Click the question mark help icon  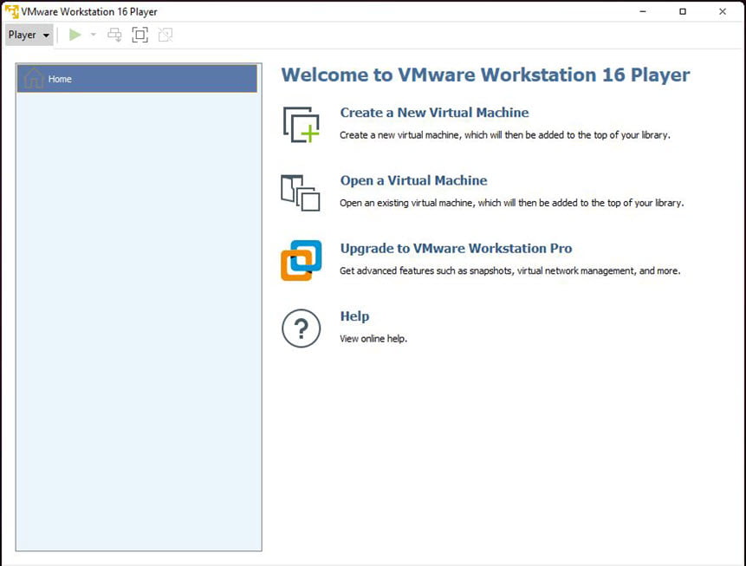click(302, 329)
